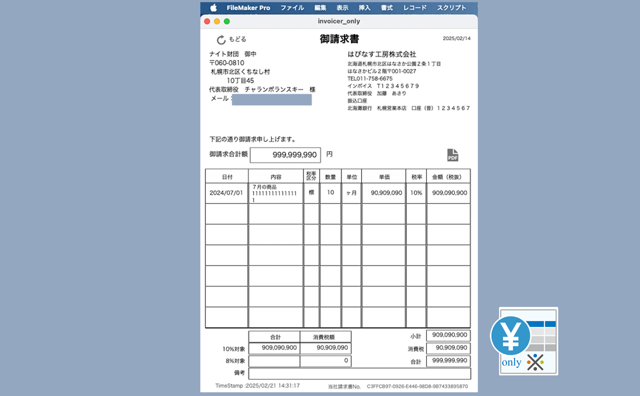This screenshot has width=640, height=396.
Task: Click the 7月の商品 content cell
Action: click(275, 193)
